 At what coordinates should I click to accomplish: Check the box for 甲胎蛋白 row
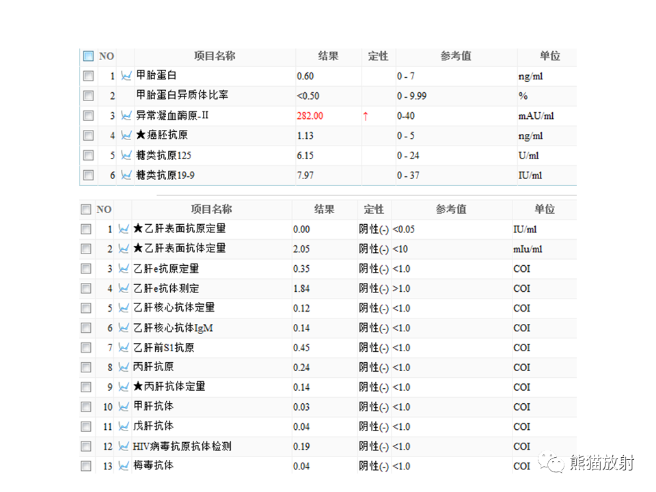click(88, 76)
